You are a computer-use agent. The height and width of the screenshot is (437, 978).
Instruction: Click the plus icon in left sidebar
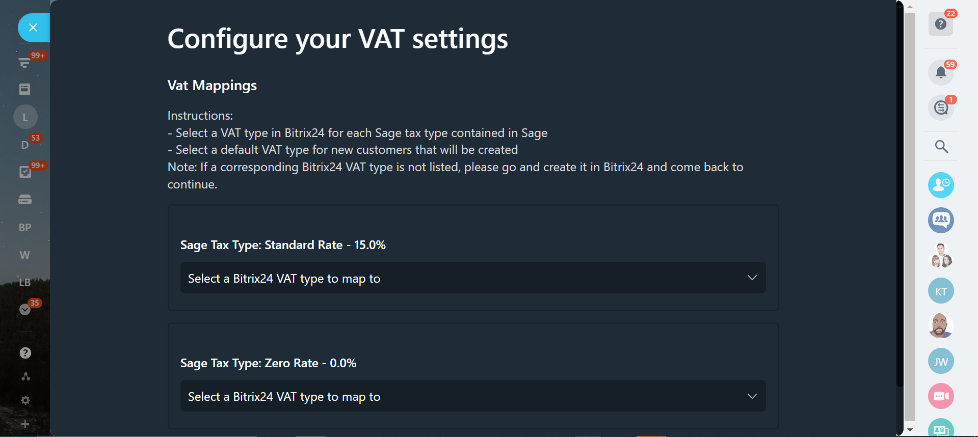tap(25, 424)
